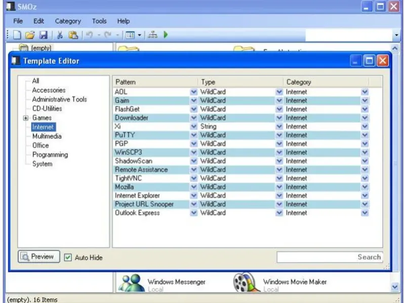Open Pattern dropdown for WinSCP3 row
This screenshot has width=405, height=303.
[x=193, y=153]
